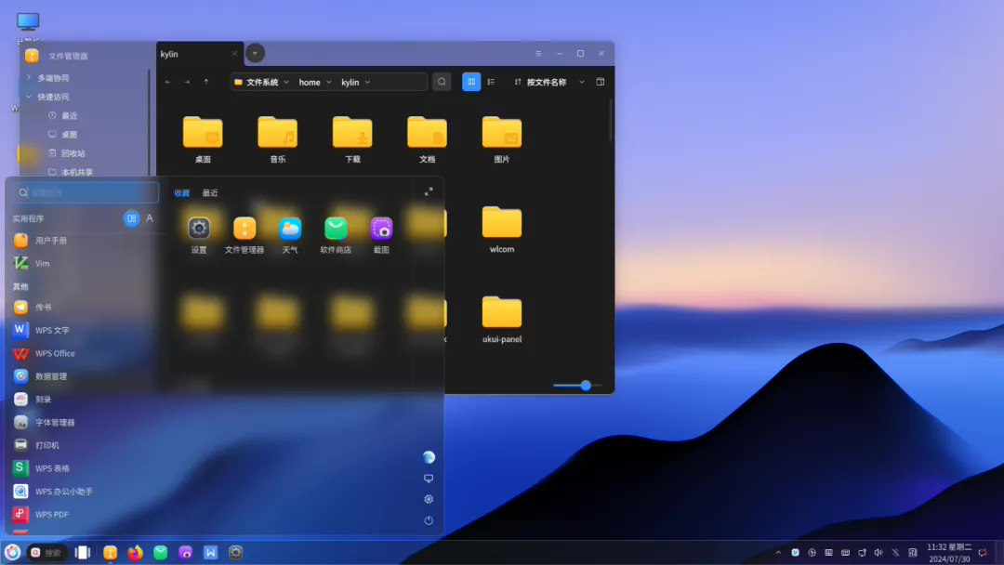Switch to the 最近 tab in start menu

[210, 193]
